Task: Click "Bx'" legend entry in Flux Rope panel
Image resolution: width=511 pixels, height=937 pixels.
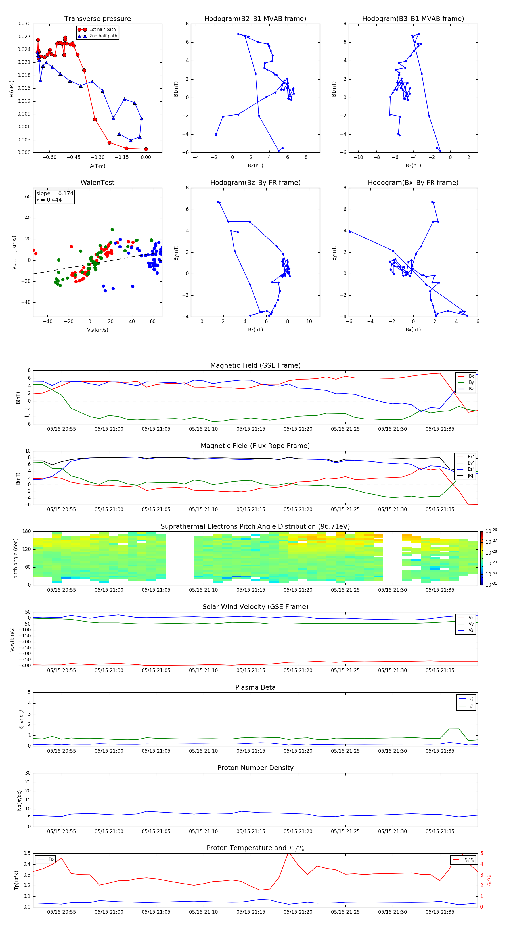Action: pos(465,457)
